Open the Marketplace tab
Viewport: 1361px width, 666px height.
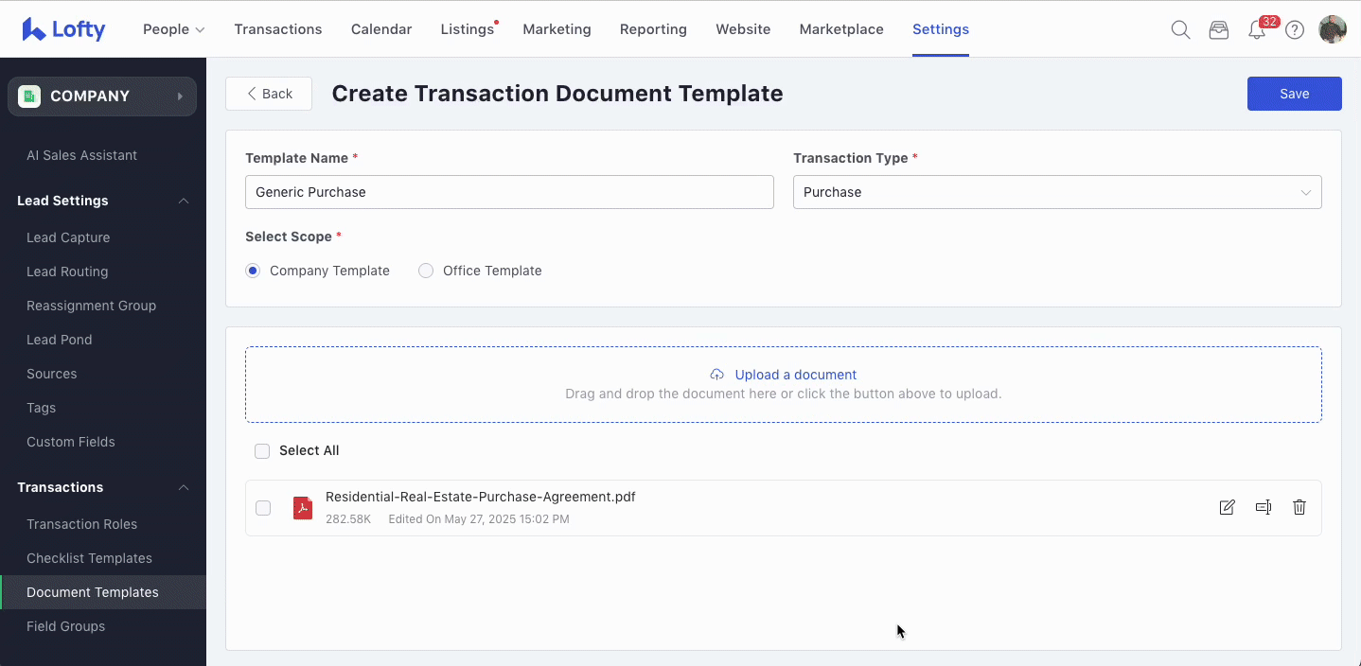(841, 29)
